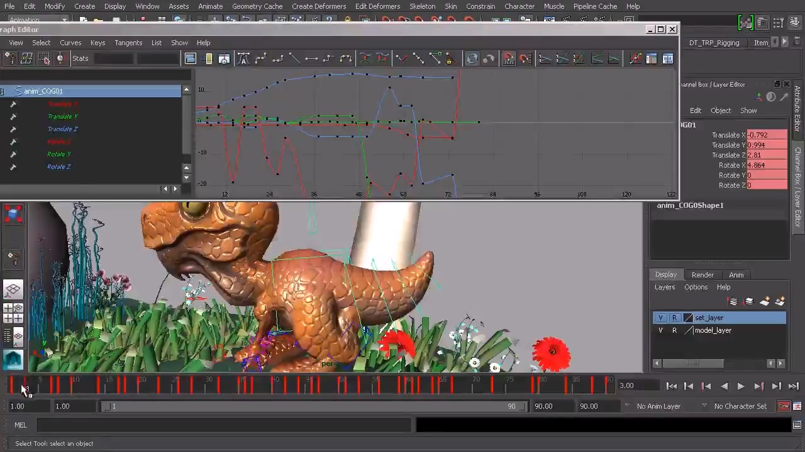Click the Break Tangents icon
Screen dimensions: 805x452
[x=401, y=58]
